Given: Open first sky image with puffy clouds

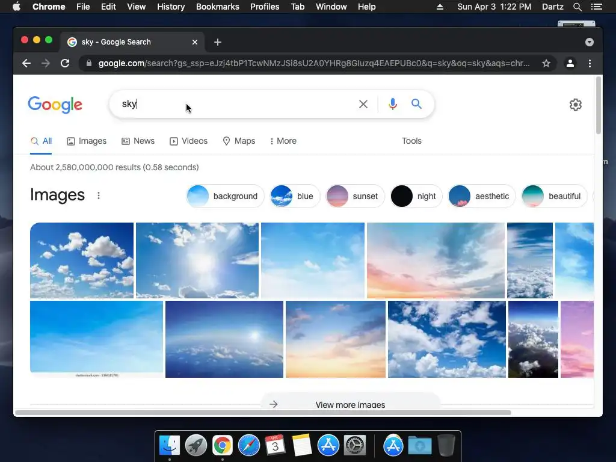Looking at the screenshot, I should pos(82,260).
